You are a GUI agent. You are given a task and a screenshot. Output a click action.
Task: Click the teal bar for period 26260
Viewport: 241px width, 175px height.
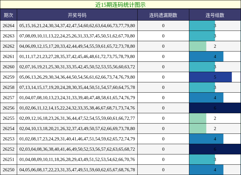pyautogui.click(x=202, y=67)
